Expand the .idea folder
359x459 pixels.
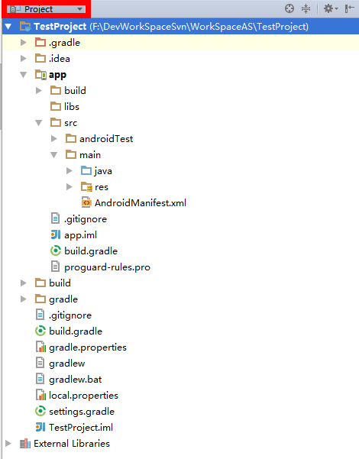[24, 59]
